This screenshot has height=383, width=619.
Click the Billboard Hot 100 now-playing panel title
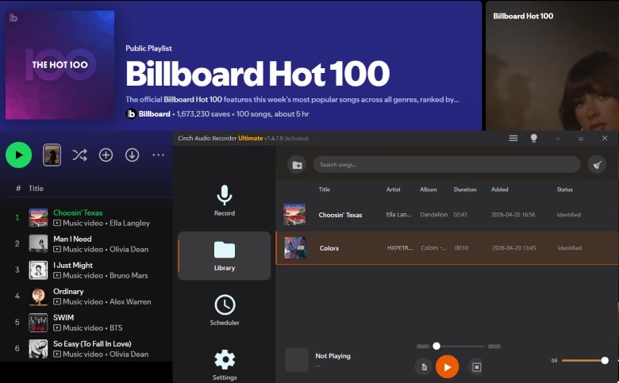(x=523, y=16)
